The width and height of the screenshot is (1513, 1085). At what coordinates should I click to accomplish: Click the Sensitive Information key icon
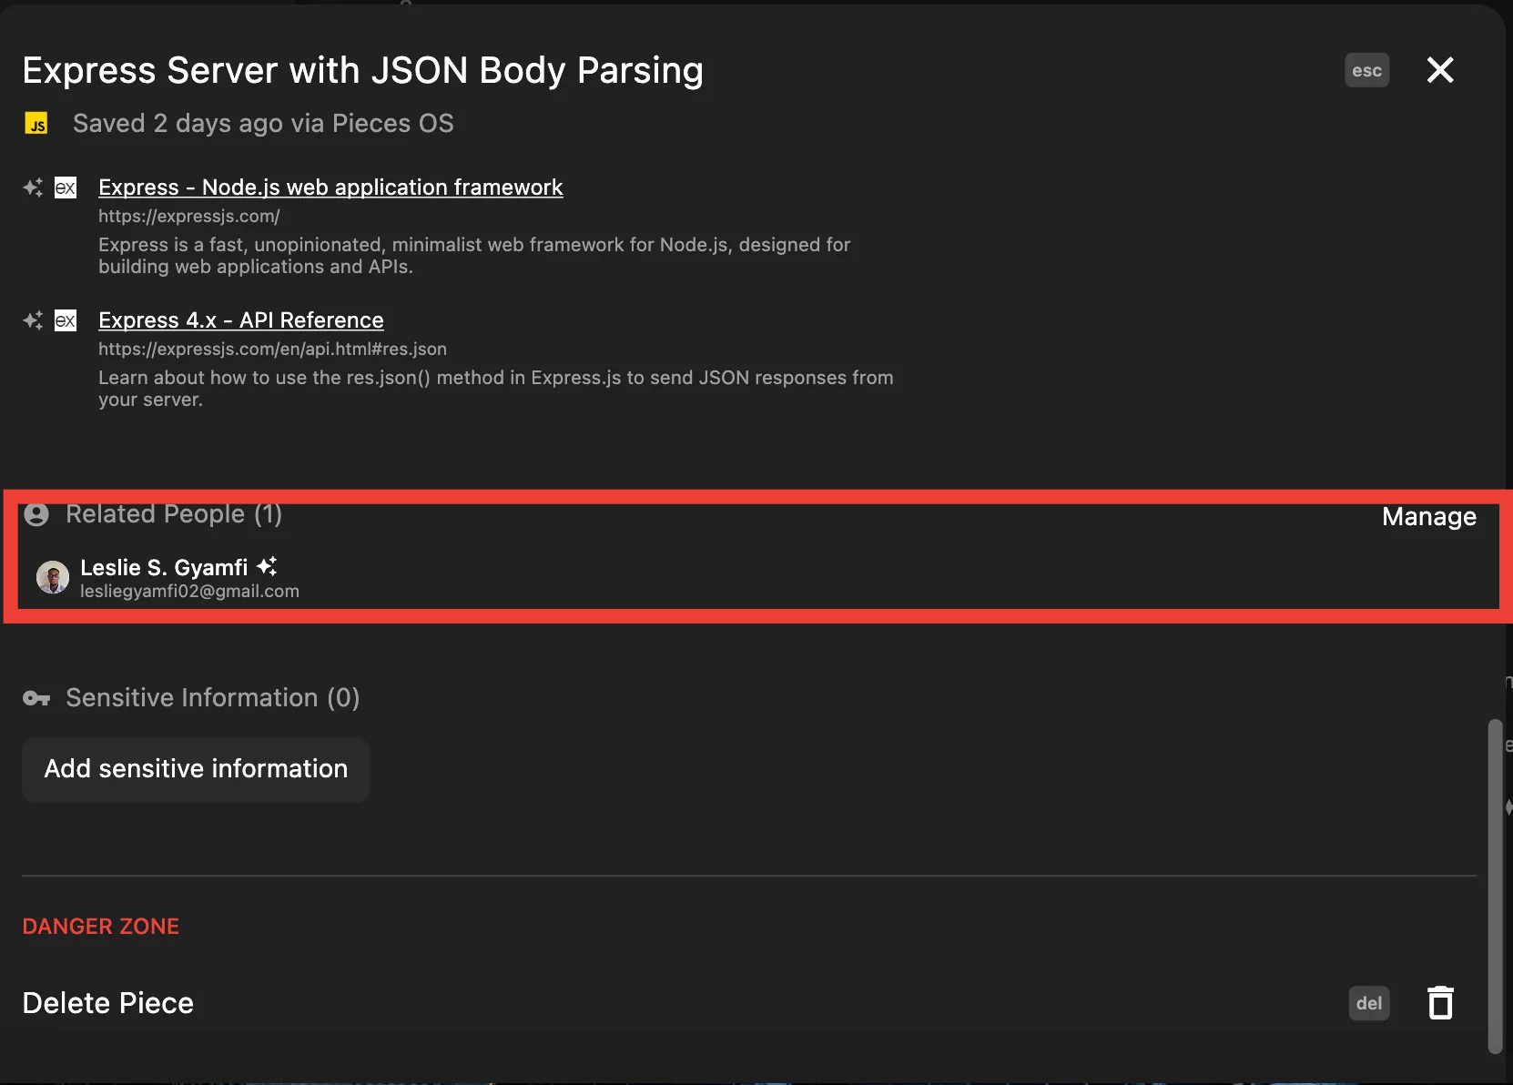click(x=36, y=698)
